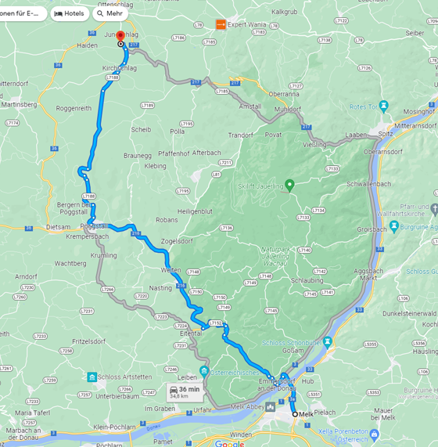Click the red destination pin at Jungschlag
Viewport: 438px width, 447px height.
pos(120,37)
